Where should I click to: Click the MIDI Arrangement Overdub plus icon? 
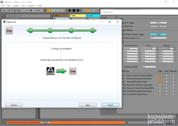tap(84, 11)
